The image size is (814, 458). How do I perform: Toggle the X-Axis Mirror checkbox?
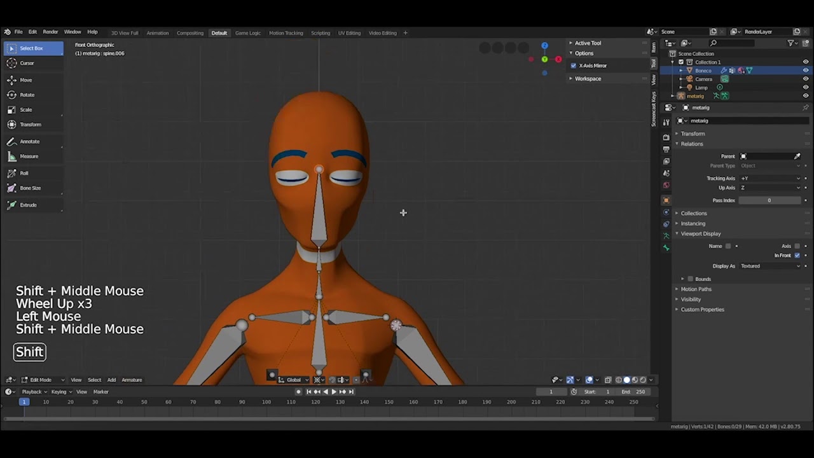point(574,66)
